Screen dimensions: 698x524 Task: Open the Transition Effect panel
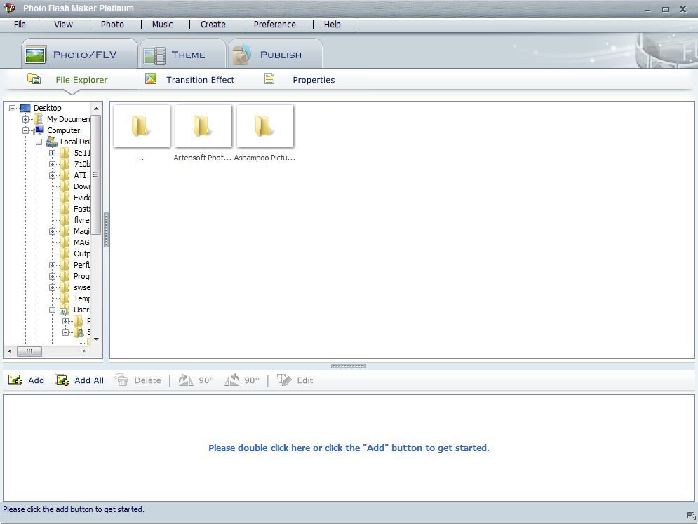point(150,79)
